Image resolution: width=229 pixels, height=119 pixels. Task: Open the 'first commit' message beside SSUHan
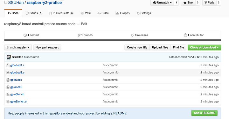click(x=31, y=57)
